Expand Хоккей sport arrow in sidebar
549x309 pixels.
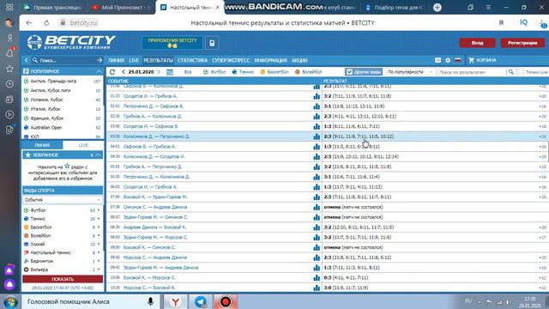(99, 244)
